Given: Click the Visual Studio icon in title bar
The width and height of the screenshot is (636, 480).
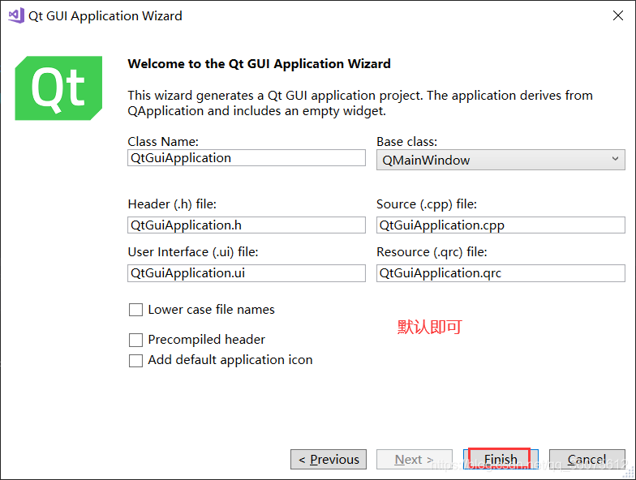Looking at the screenshot, I should point(16,16).
